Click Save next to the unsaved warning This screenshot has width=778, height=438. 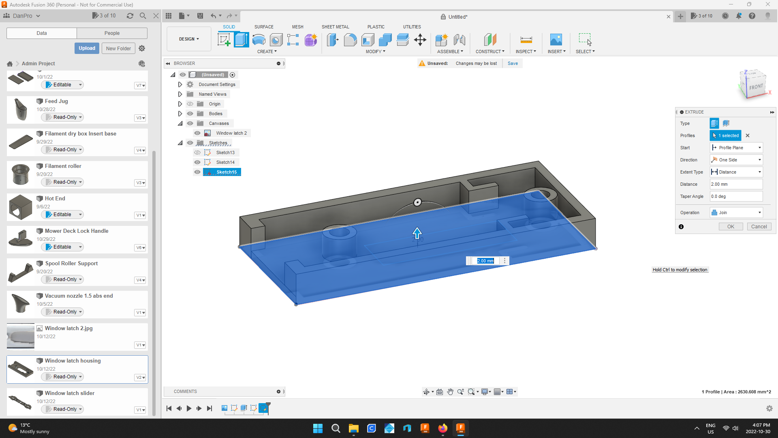coord(513,63)
